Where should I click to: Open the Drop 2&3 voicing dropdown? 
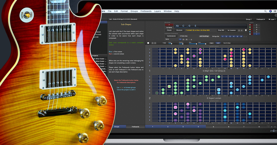click(221, 30)
